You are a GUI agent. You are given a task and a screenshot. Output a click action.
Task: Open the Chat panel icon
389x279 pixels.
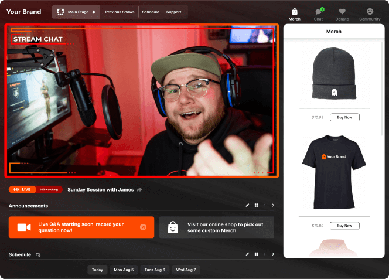click(318, 12)
